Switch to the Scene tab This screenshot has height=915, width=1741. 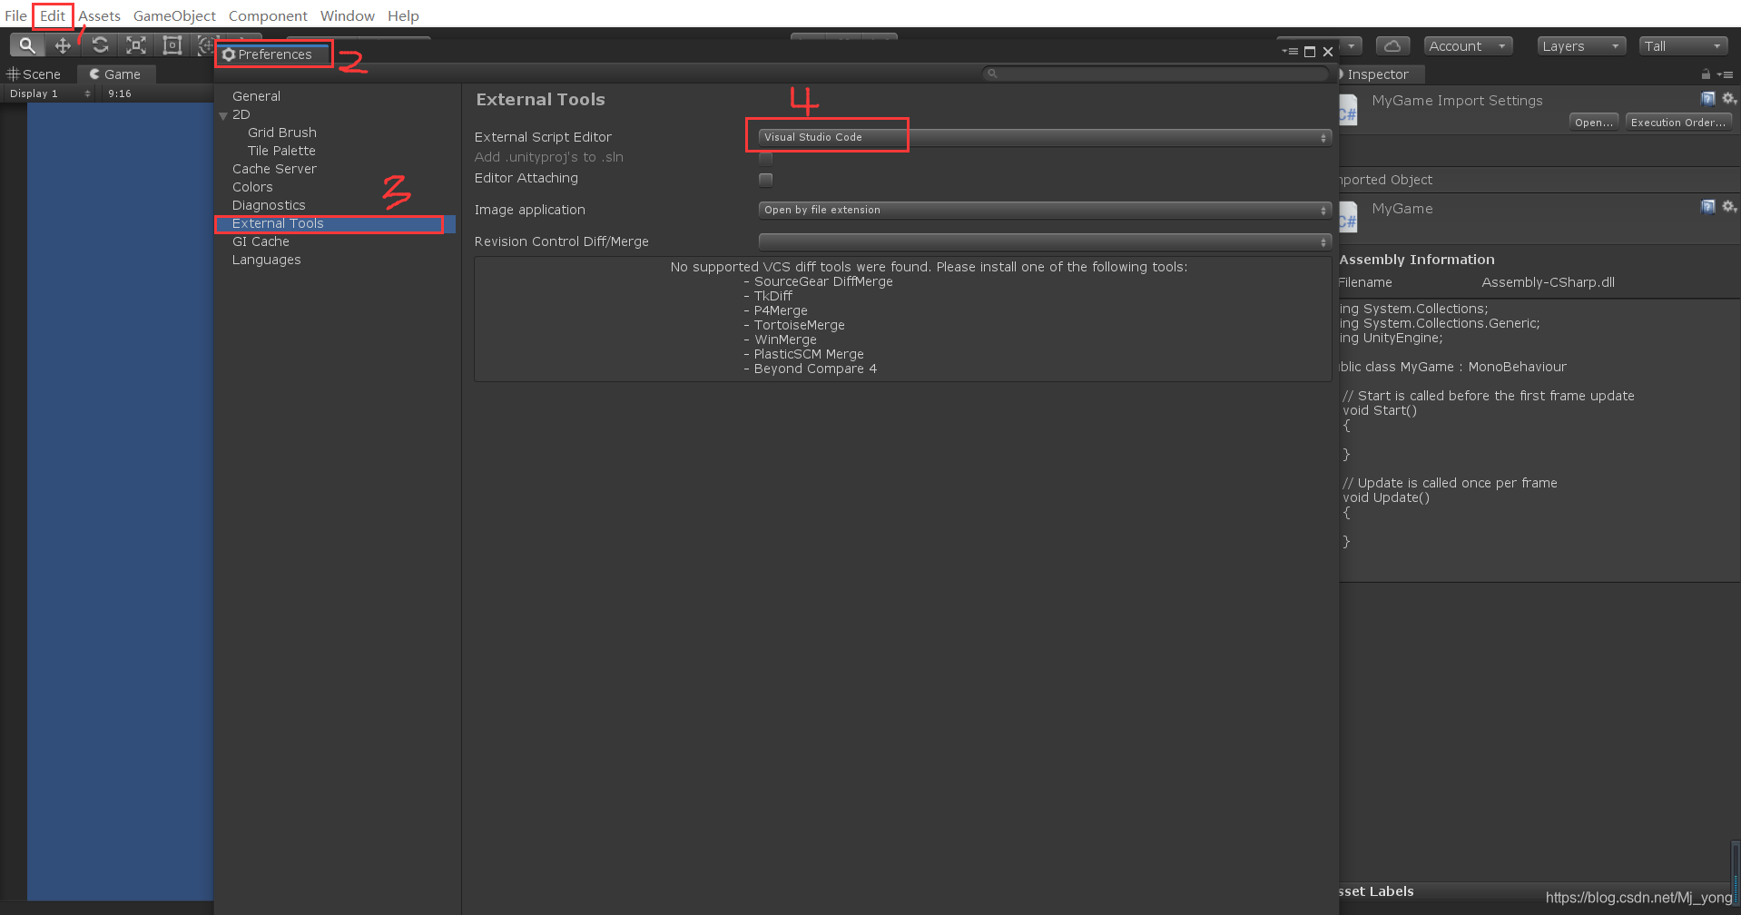[34, 74]
